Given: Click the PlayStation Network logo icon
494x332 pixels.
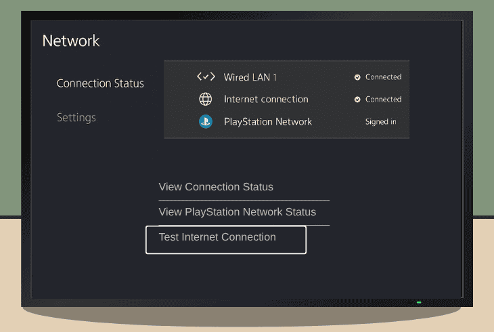Looking at the screenshot, I should 206,121.
